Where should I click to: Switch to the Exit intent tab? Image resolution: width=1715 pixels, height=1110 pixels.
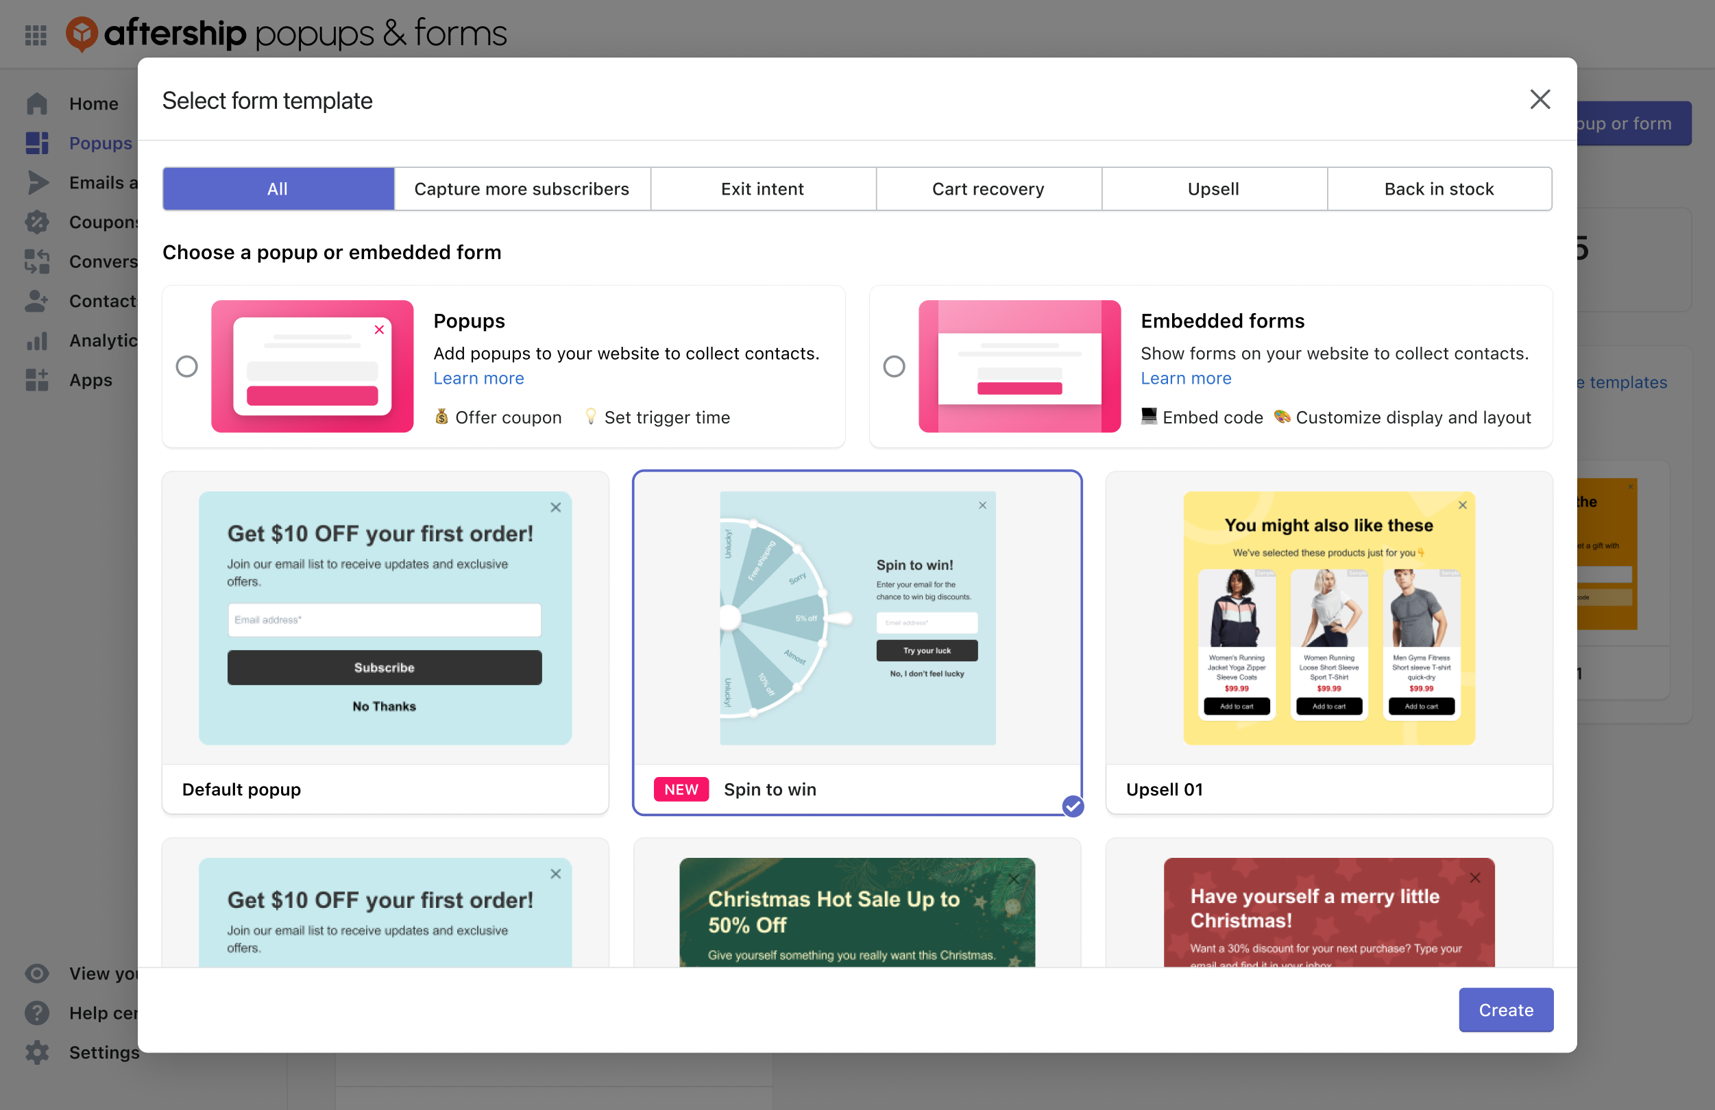point(762,188)
